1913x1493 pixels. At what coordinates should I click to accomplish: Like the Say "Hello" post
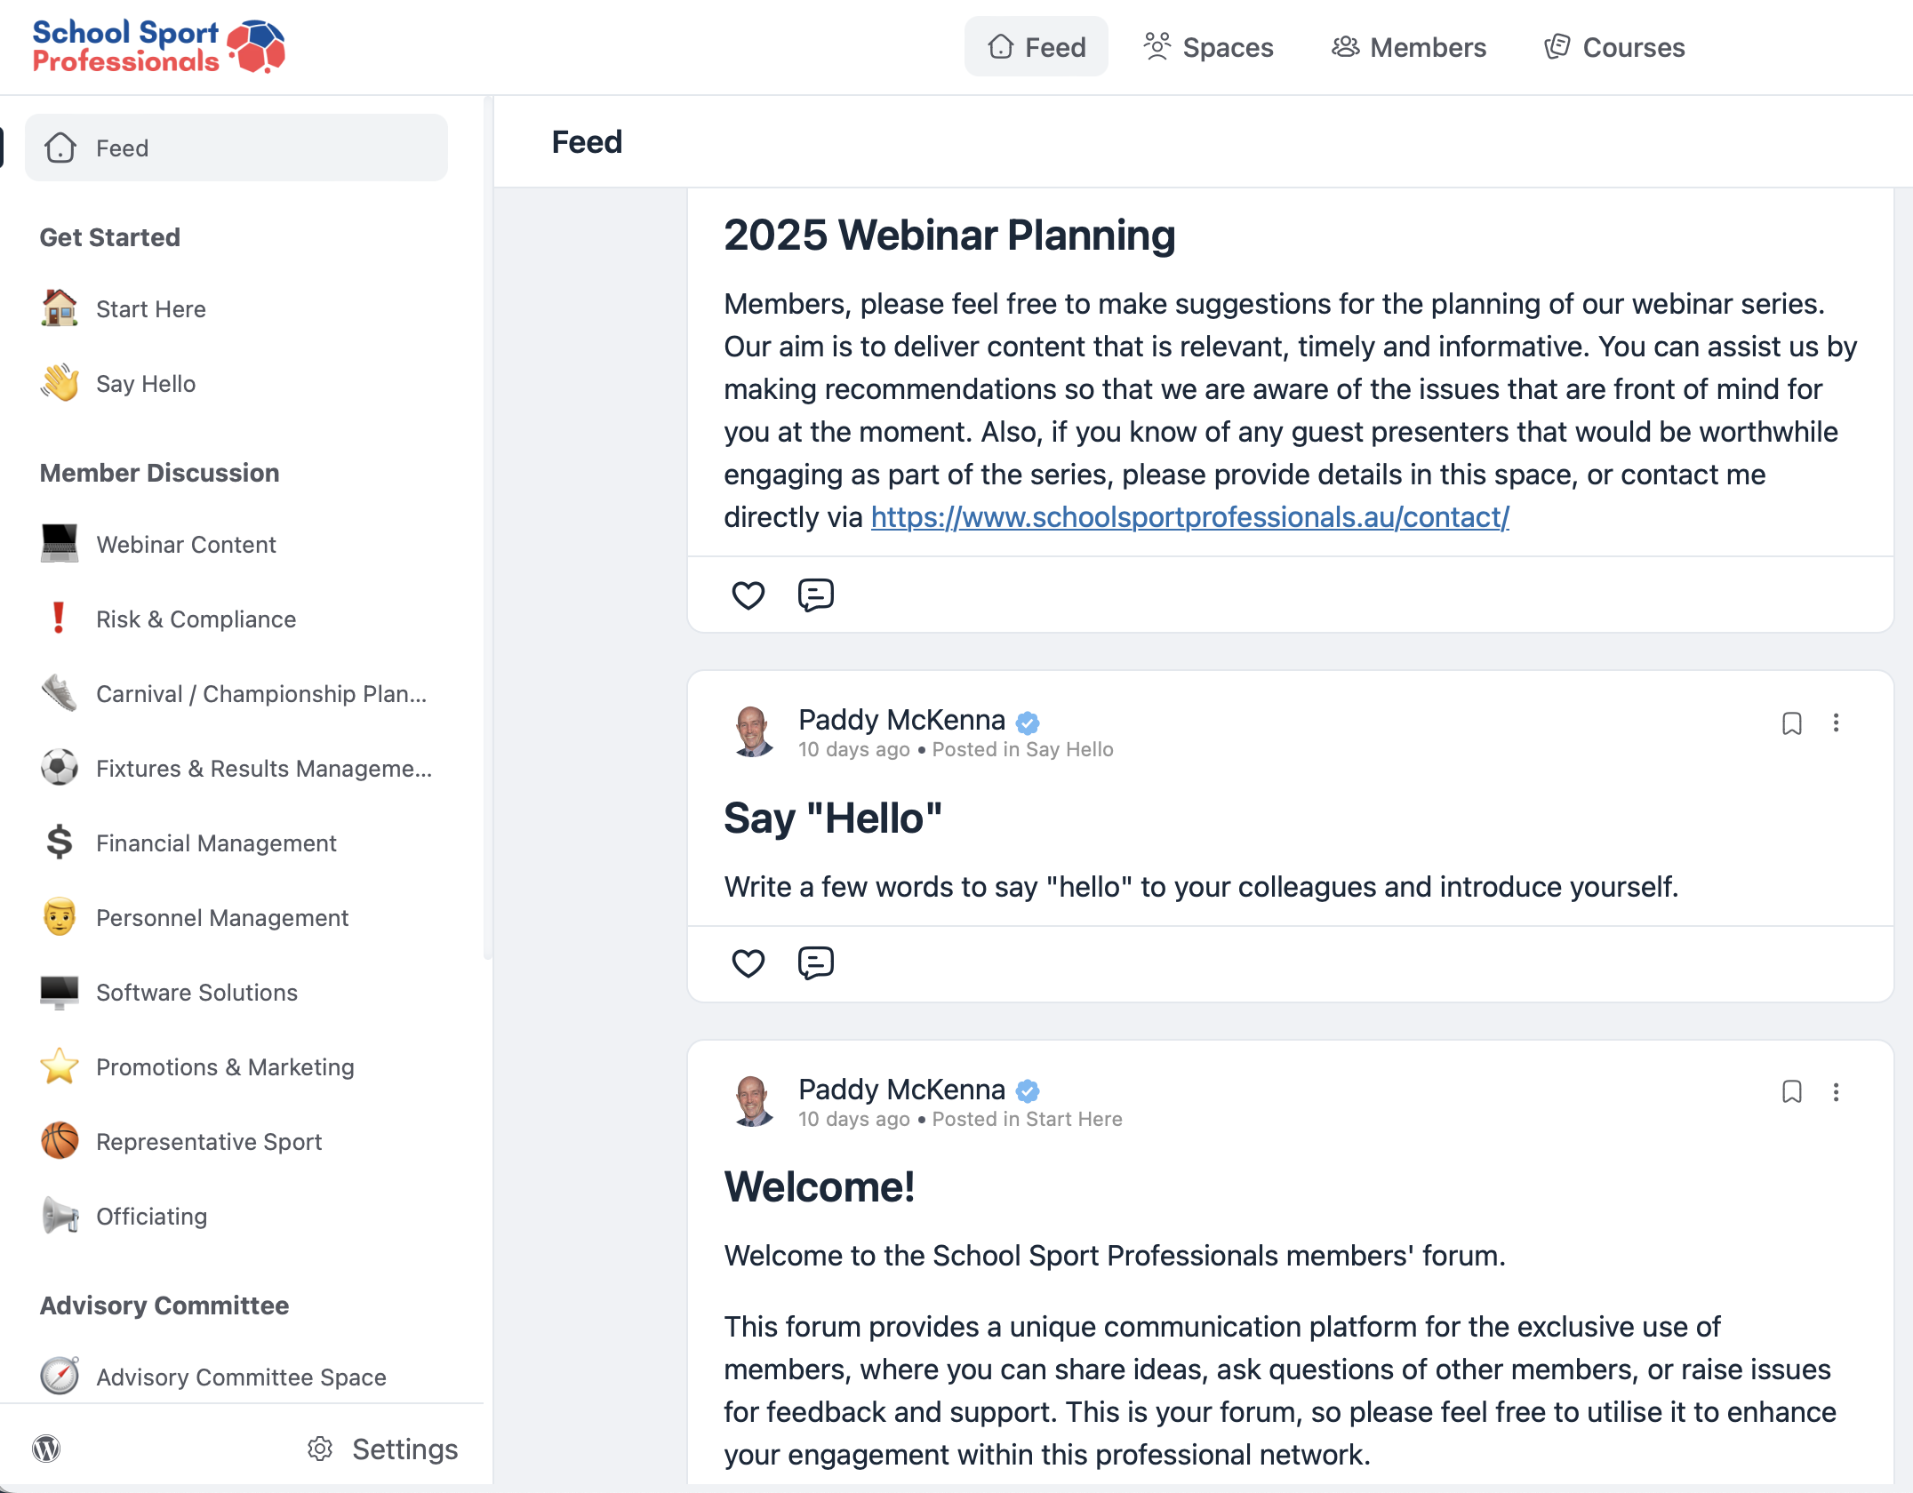[x=748, y=963]
